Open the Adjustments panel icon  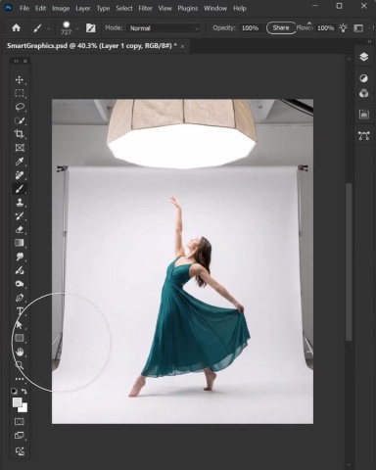tap(364, 78)
